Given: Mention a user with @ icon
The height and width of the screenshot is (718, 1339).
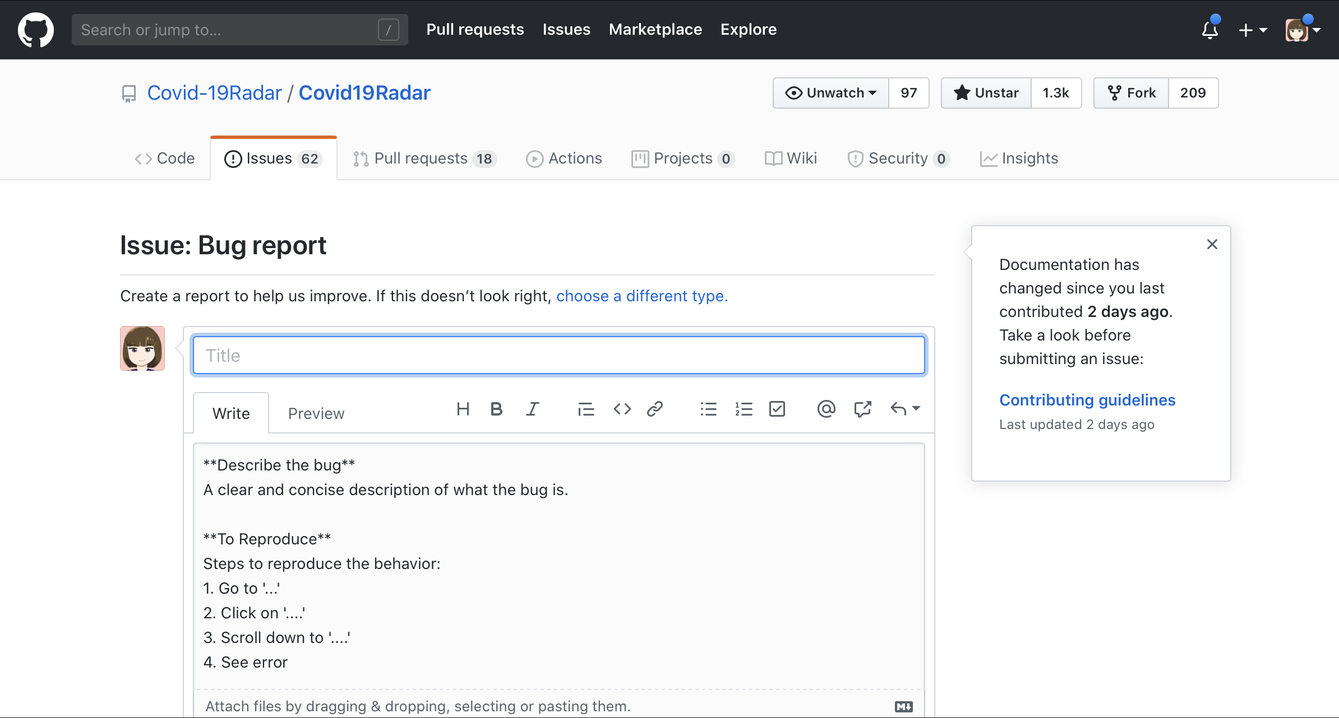Looking at the screenshot, I should [x=826, y=409].
